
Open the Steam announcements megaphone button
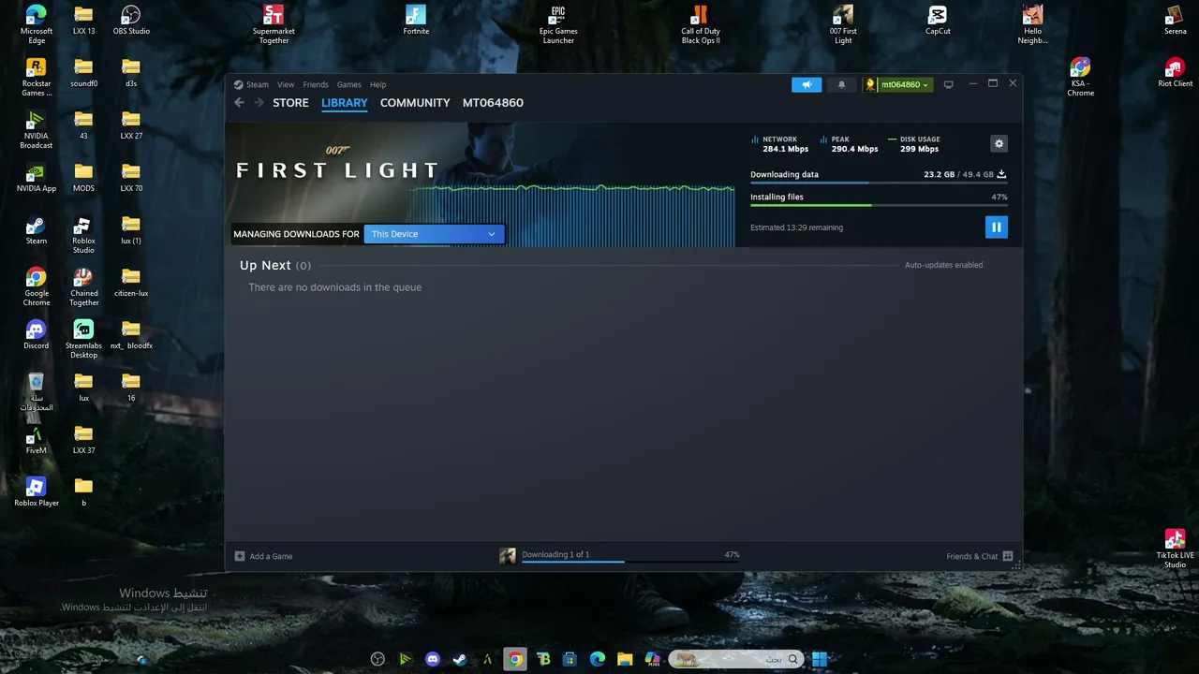[x=807, y=84]
